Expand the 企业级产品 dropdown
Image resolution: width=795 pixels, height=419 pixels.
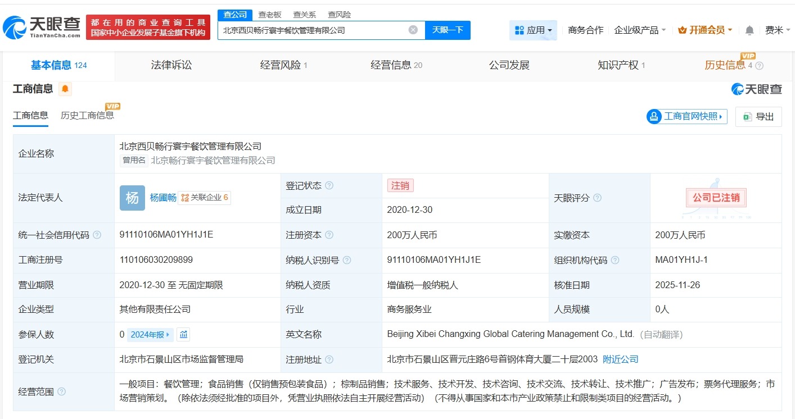pos(640,30)
